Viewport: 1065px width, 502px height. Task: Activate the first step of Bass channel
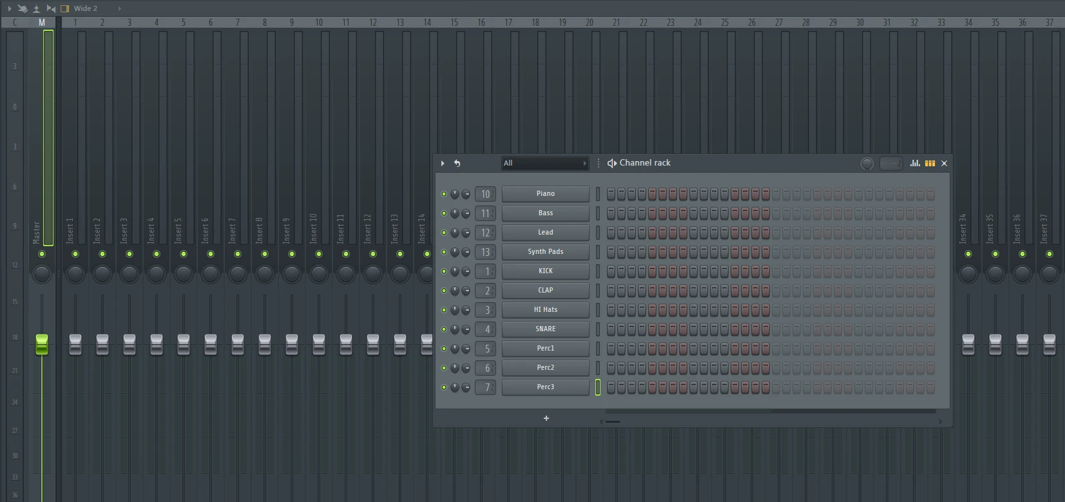coord(611,213)
